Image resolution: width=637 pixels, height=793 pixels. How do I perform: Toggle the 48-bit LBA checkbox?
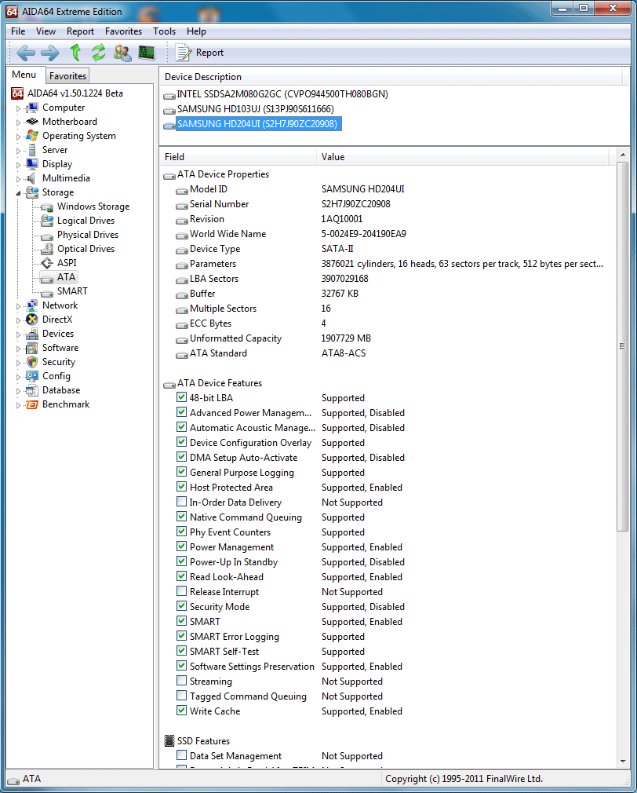pos(182,397)
